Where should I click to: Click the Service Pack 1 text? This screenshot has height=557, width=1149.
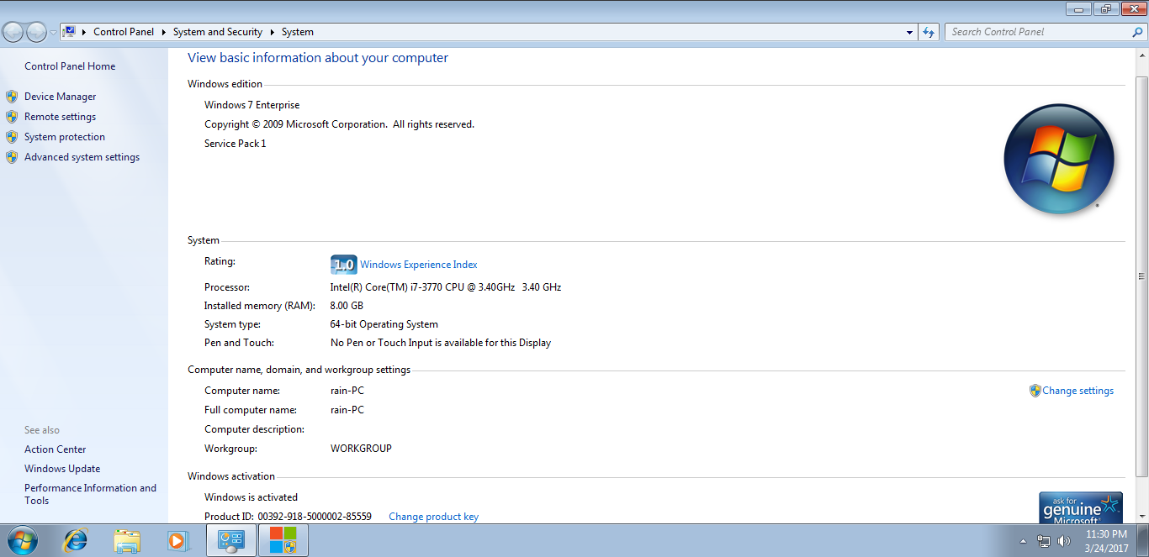point(235,144)
